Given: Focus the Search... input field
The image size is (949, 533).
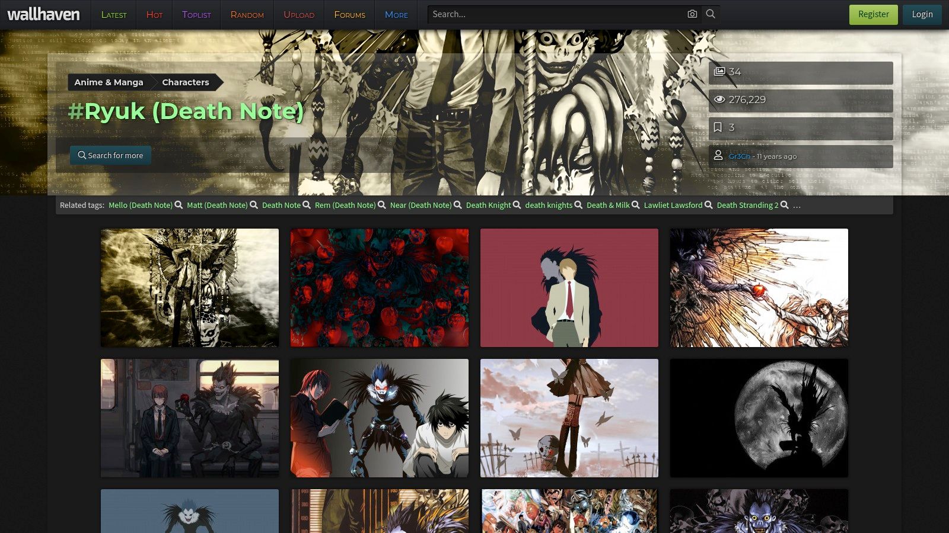Looking at the screenshot, I should click(556, 14).
